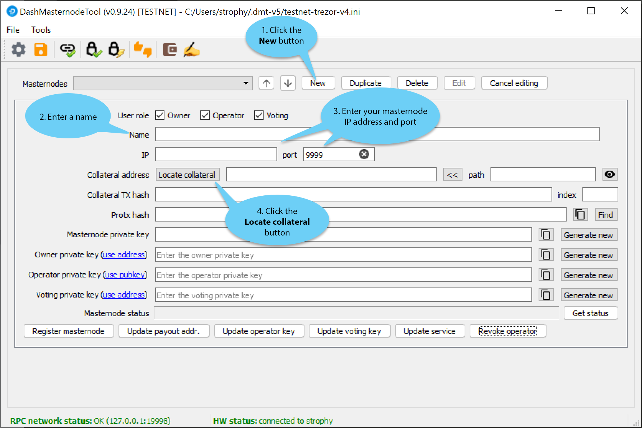The image size is (642, 428).
Task: Click use pubkey link for operator key
Action: click(125, 275)
